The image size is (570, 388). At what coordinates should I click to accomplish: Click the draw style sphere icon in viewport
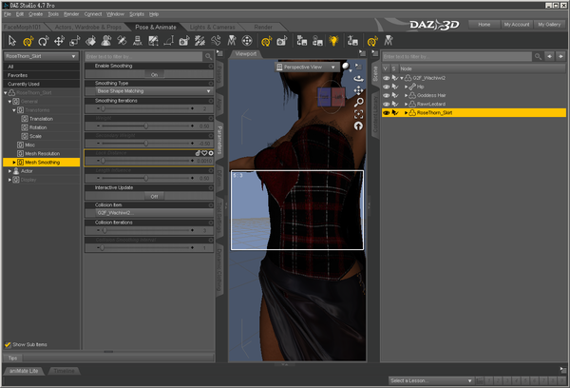point(346,67)
